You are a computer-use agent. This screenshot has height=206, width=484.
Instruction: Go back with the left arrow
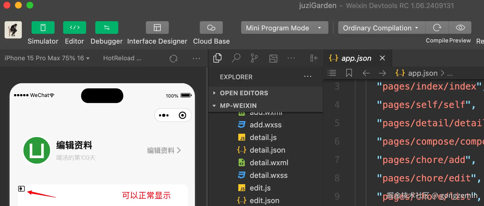point(366,73)
